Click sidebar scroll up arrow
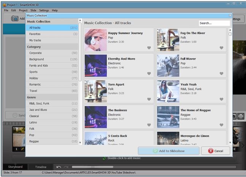The width and height of the screenshot is (246, 177). click(80, 20)
